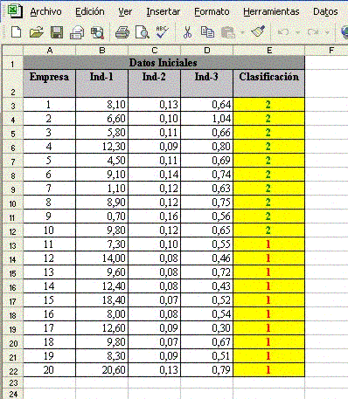
Task: Select cell with value 0,67
Action: pyautogui.click(x=206, y=342)
